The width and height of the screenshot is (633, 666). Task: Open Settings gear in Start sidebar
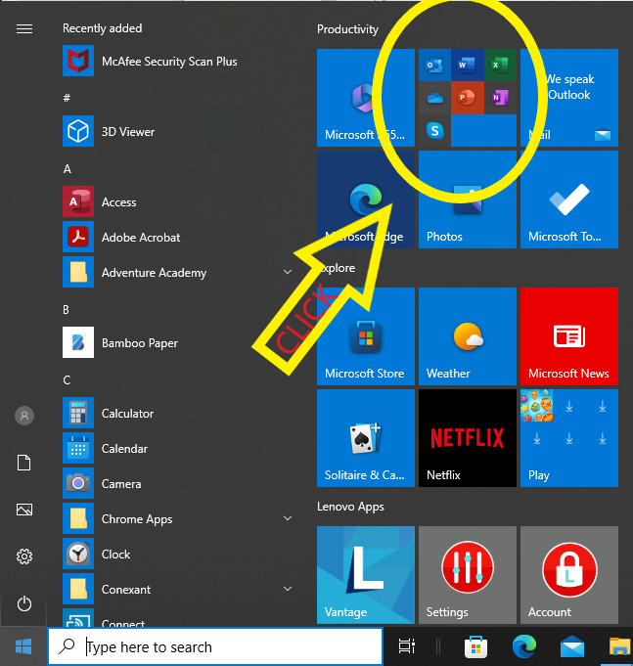[x=24, y=556]
